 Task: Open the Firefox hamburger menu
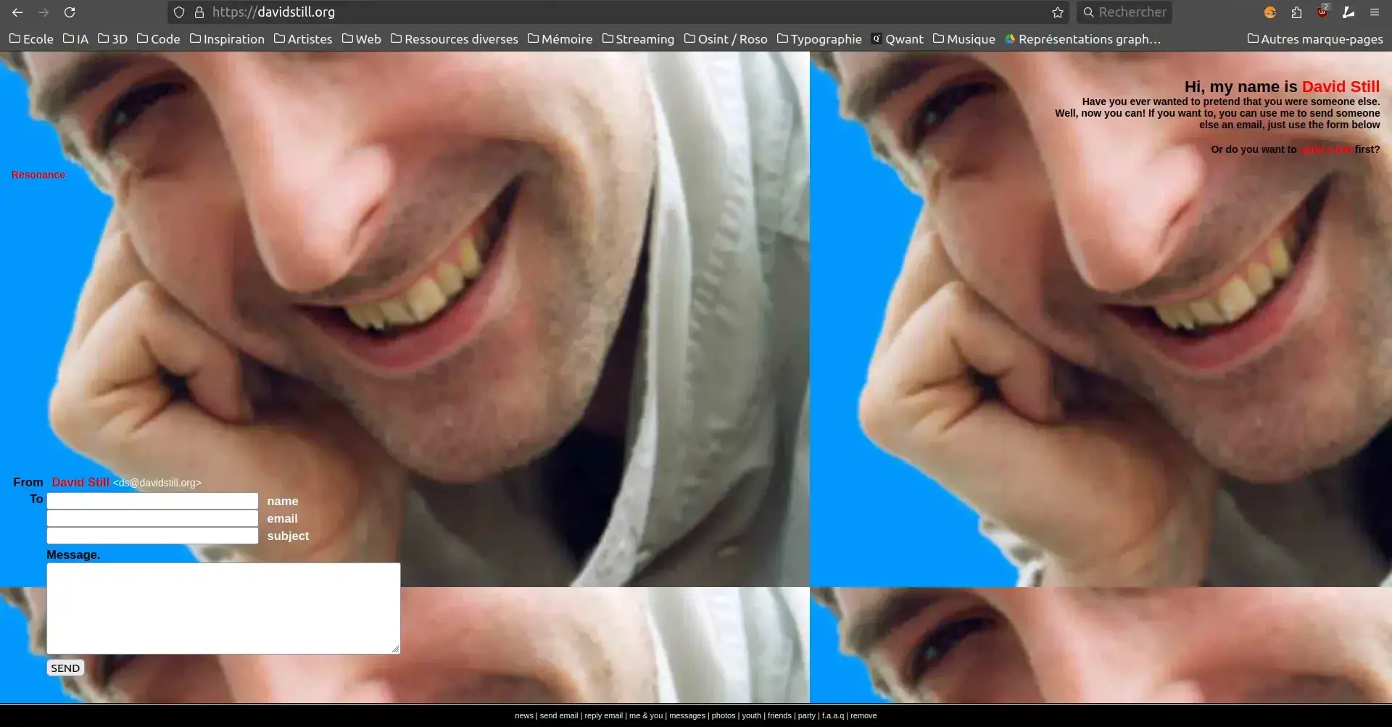1374,12
